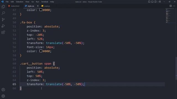Toggle primary side bar layout icon
Screen dimensions: 177x99
pos(149,2)
